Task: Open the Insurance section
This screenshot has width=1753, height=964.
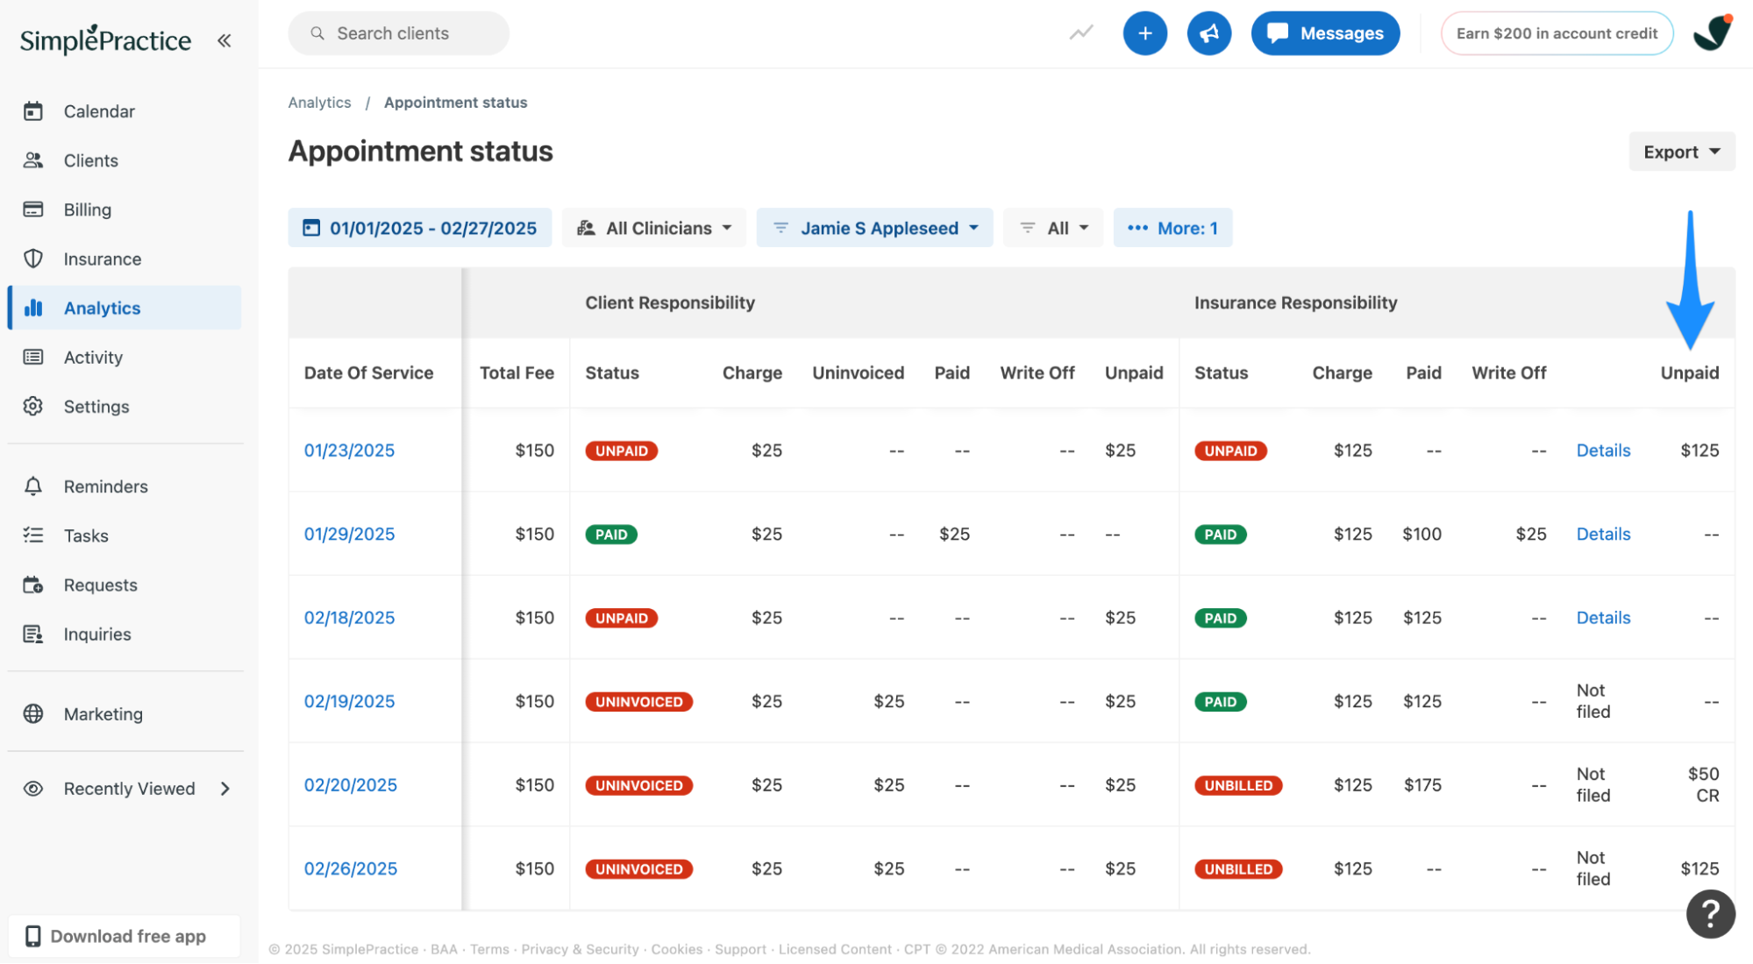Action: click(x=125, y=259)
